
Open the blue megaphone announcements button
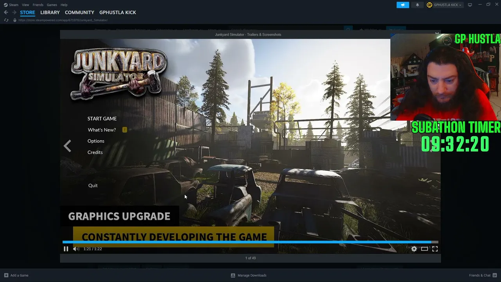point(403,5)
